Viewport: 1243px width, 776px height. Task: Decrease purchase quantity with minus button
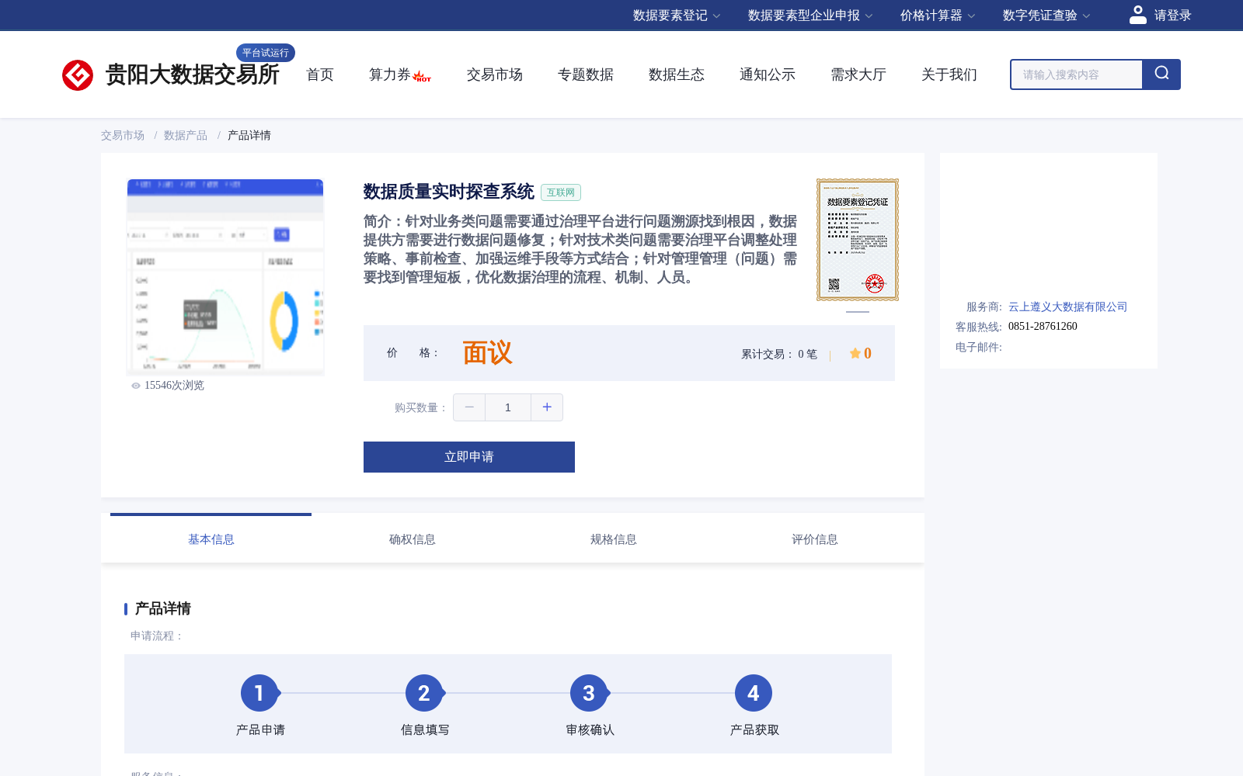click(x=469, y=407)
